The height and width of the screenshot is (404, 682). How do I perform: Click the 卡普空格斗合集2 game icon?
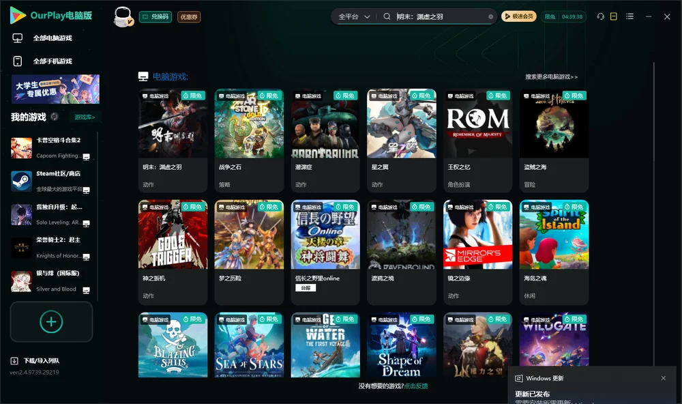pos(21,148)
